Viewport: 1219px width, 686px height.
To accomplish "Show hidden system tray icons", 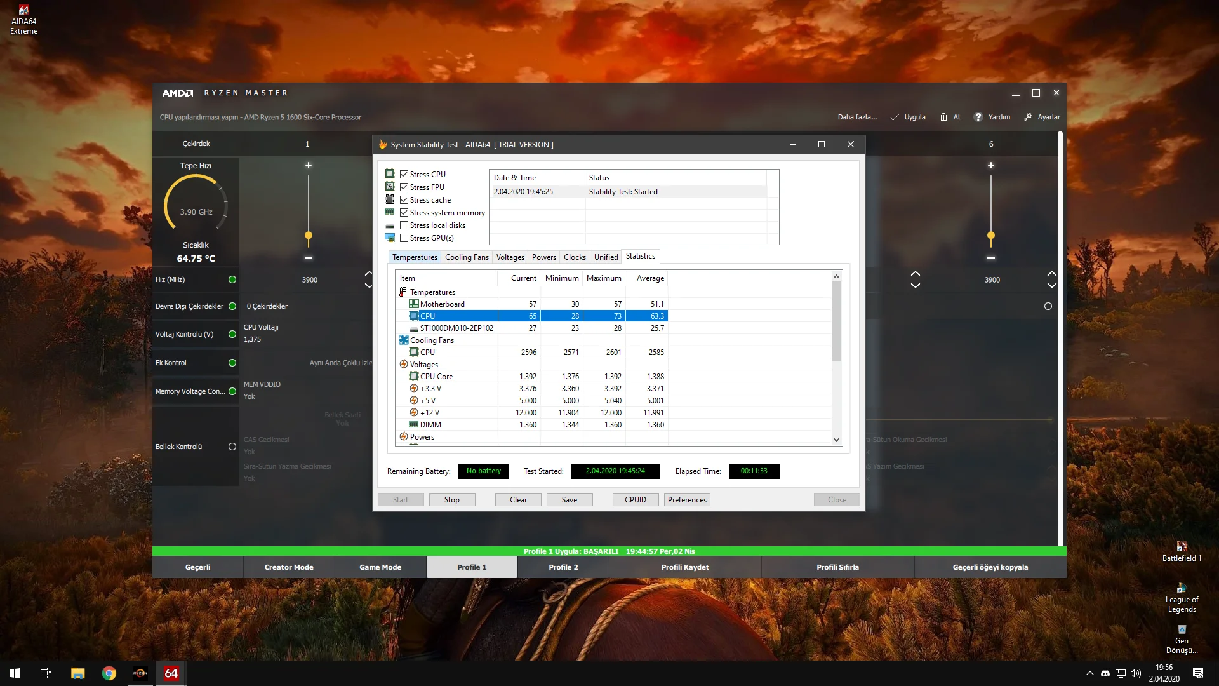I will (1090, 673).
